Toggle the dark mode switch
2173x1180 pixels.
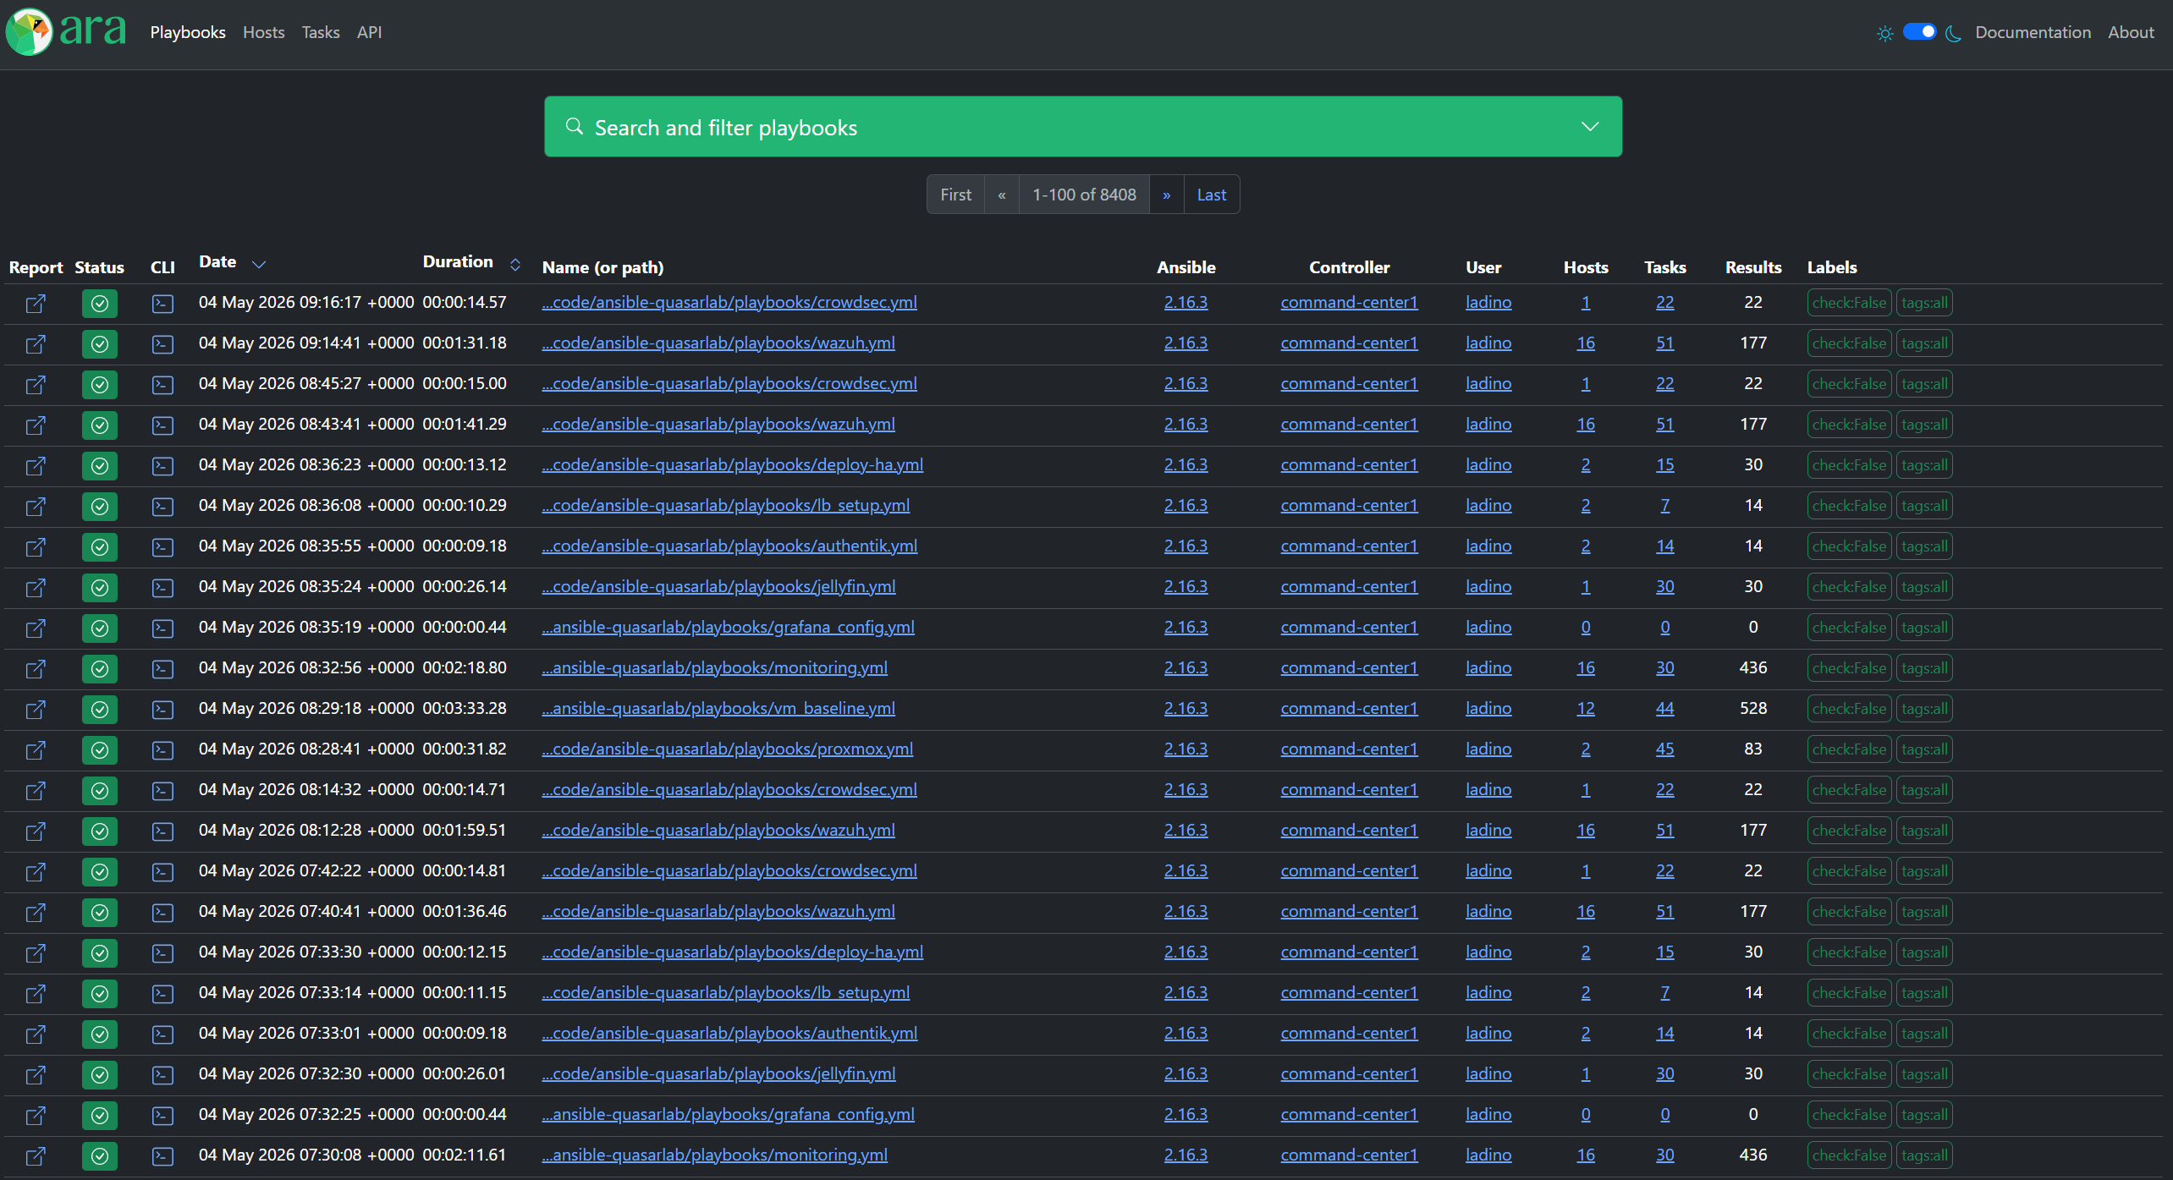[x=1919, y=32]
